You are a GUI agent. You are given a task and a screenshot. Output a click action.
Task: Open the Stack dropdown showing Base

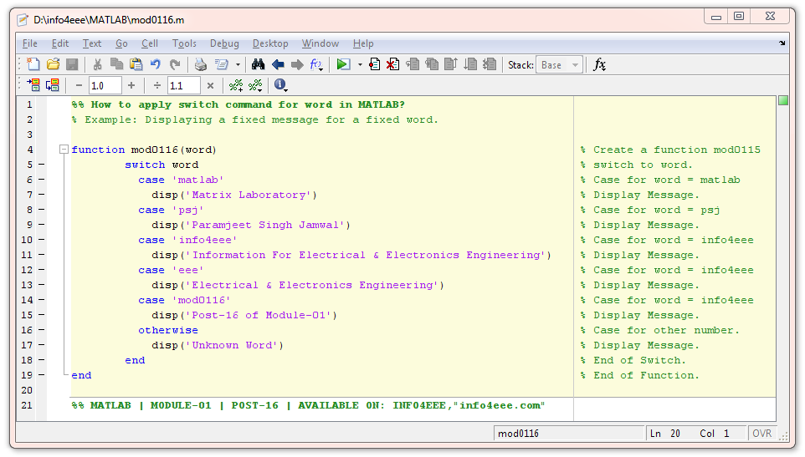560,64
